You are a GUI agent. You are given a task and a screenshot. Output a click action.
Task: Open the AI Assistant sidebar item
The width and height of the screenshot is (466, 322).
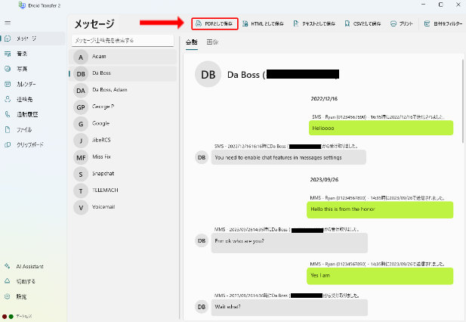coord(32,266)
